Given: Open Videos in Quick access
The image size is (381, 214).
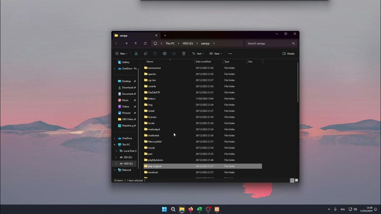Looking at the screenshot, I should pos(126,106).
